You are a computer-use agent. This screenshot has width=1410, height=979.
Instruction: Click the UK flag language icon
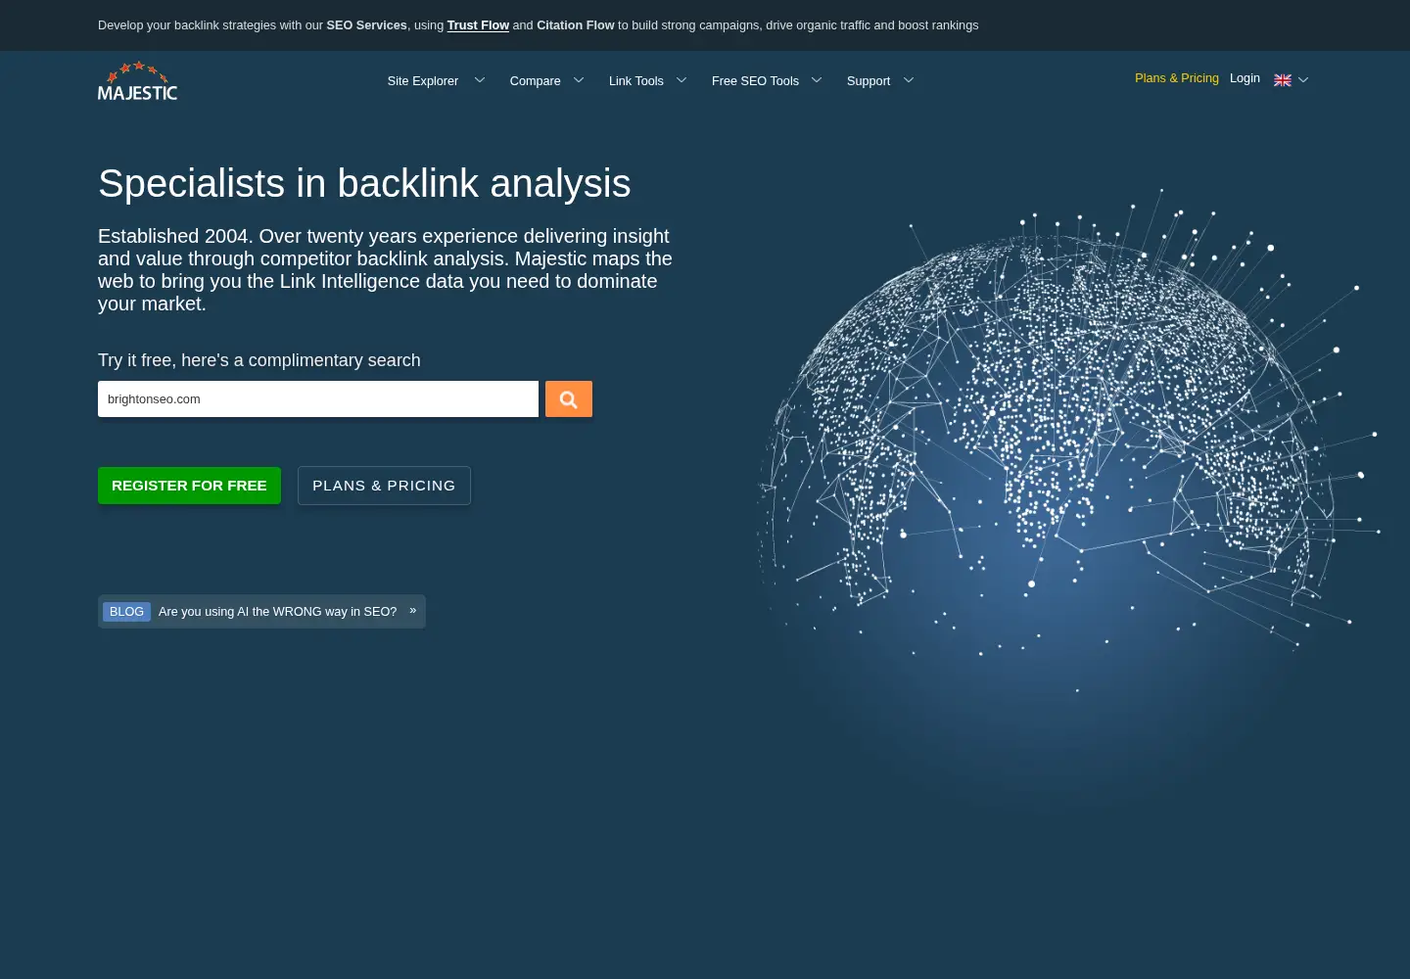1283,80
